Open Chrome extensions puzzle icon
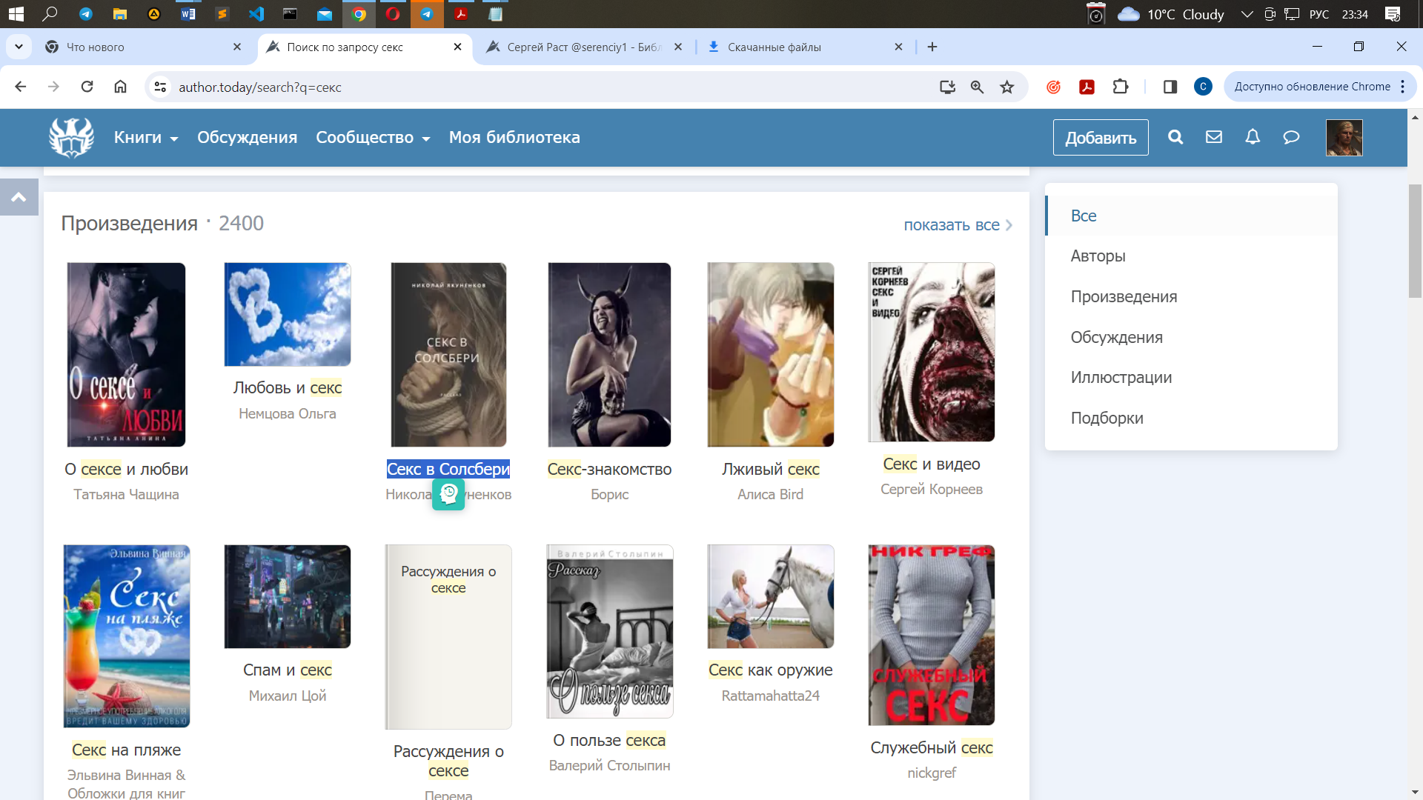1423x800 pixels. (x=1121, y=87)
